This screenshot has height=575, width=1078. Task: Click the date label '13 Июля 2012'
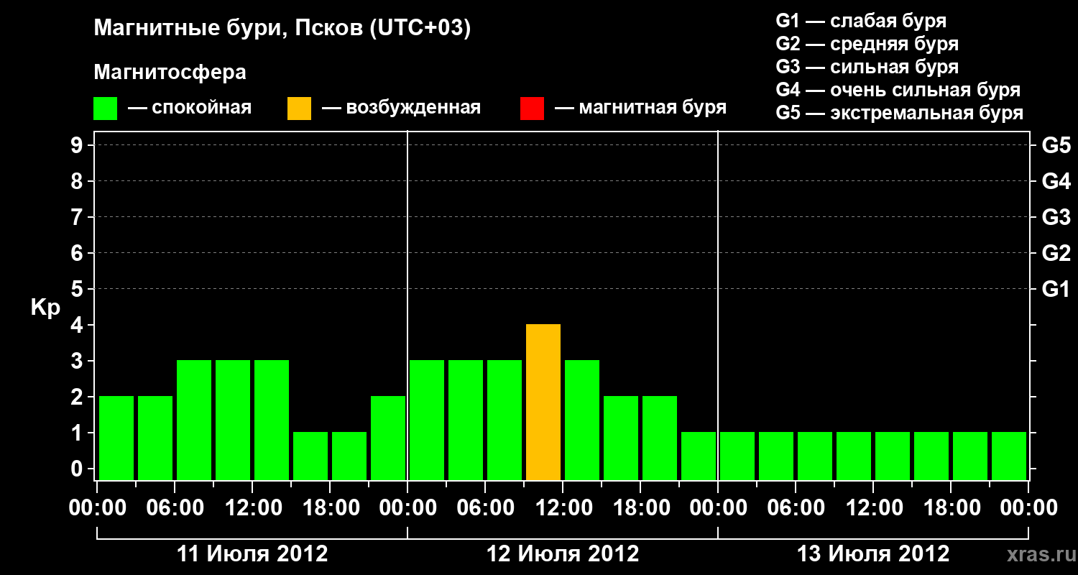873,554
